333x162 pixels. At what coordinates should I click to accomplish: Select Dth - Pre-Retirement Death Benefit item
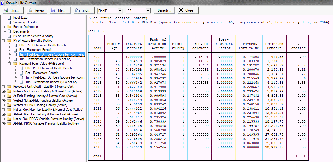click(43, 45)
